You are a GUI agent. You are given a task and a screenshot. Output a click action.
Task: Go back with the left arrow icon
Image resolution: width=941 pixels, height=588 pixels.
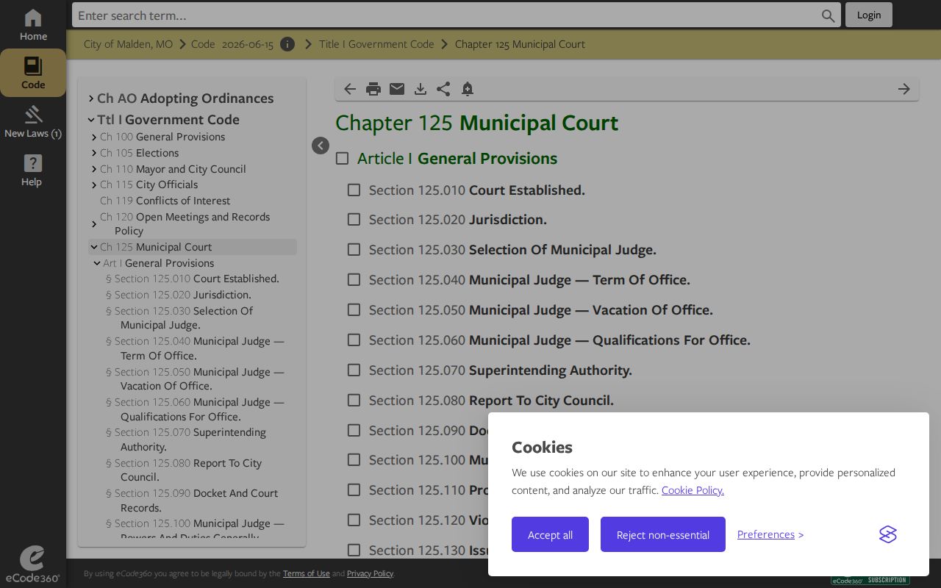pyautogui.click(x=350, y=89)
